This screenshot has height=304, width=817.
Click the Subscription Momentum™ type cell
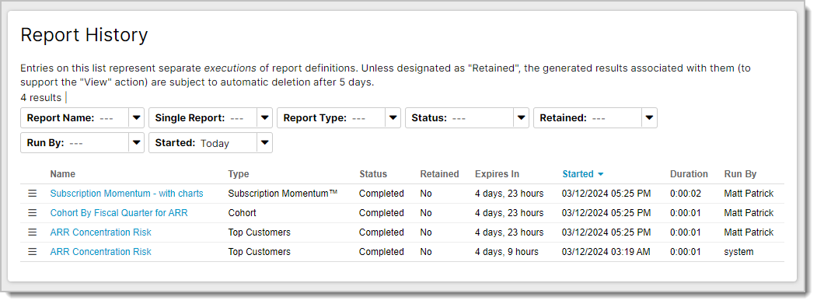pyautogui.click(x=283, y=194)
